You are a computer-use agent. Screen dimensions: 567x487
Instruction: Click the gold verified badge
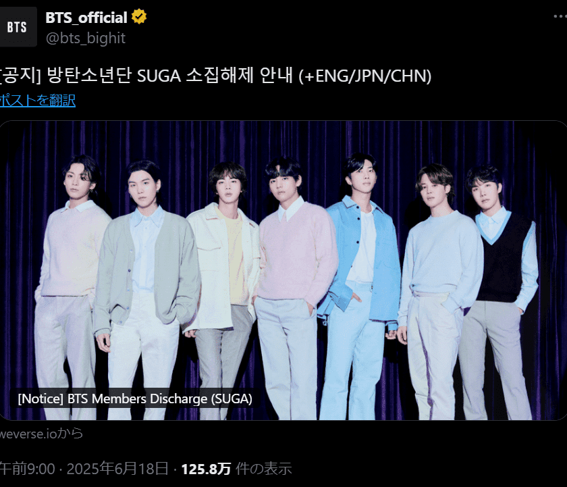point(139,17)
